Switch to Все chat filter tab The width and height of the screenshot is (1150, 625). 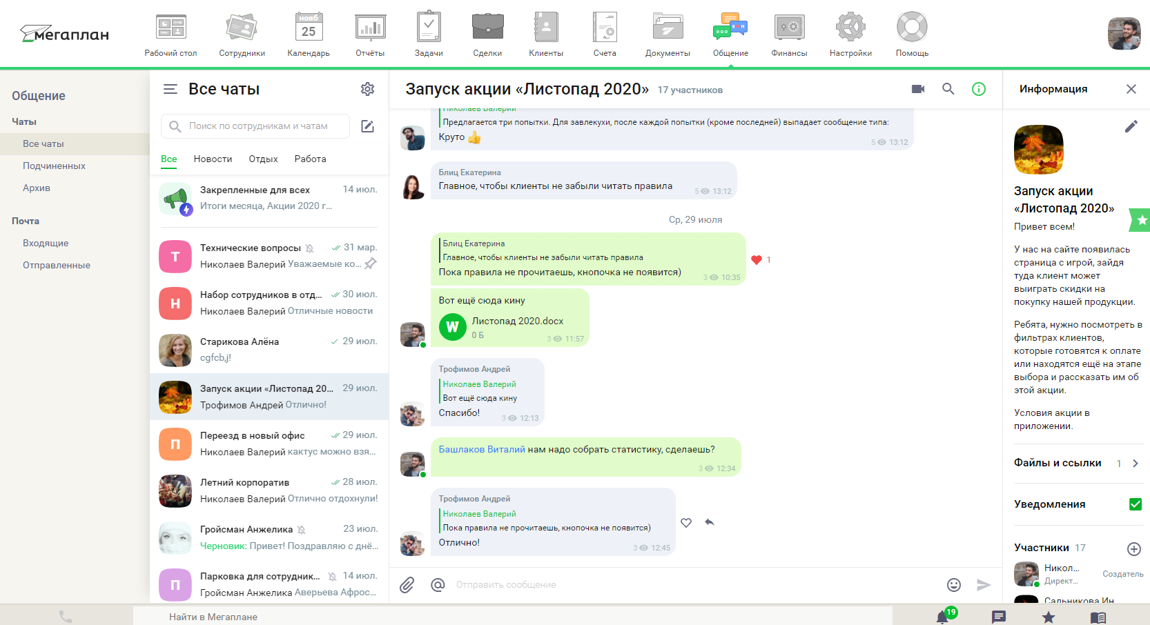click(x=169, y=159)
